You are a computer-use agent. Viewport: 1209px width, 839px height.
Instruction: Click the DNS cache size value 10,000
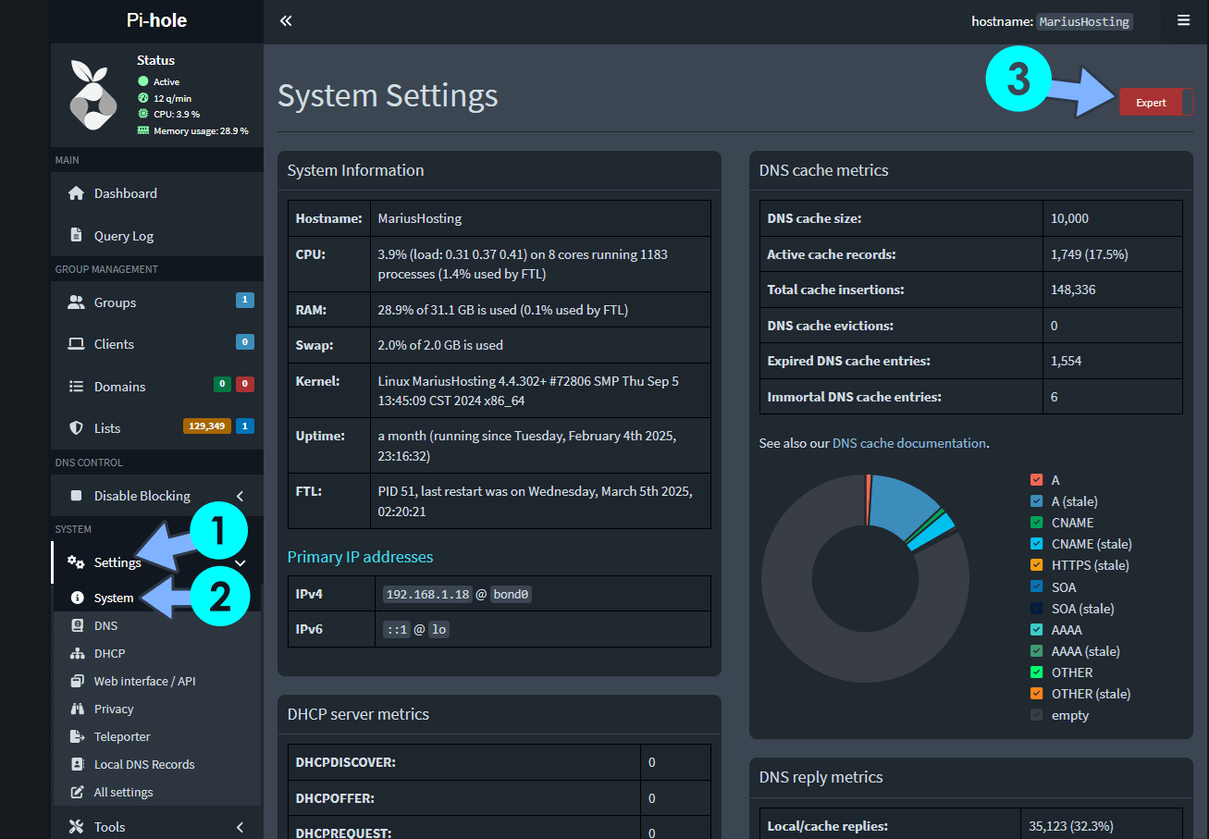click(1069, 218)
